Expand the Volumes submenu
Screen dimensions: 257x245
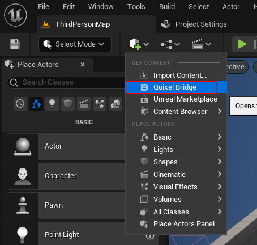(176, 199)
